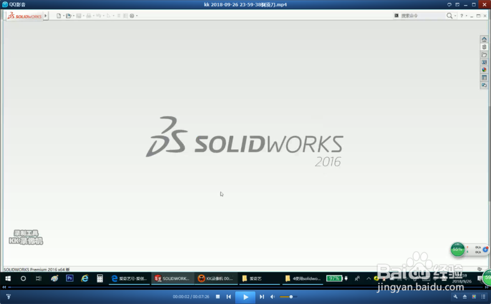Open the Design Library task pane tab

[x=484, y=47]
